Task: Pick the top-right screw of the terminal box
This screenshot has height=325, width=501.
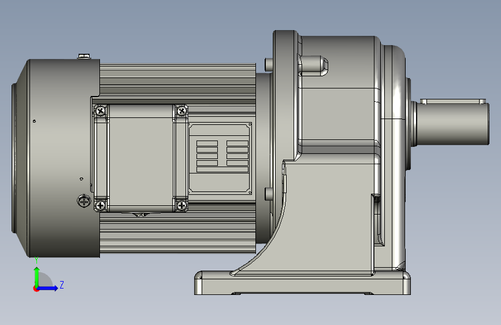Action: point(181,111)
